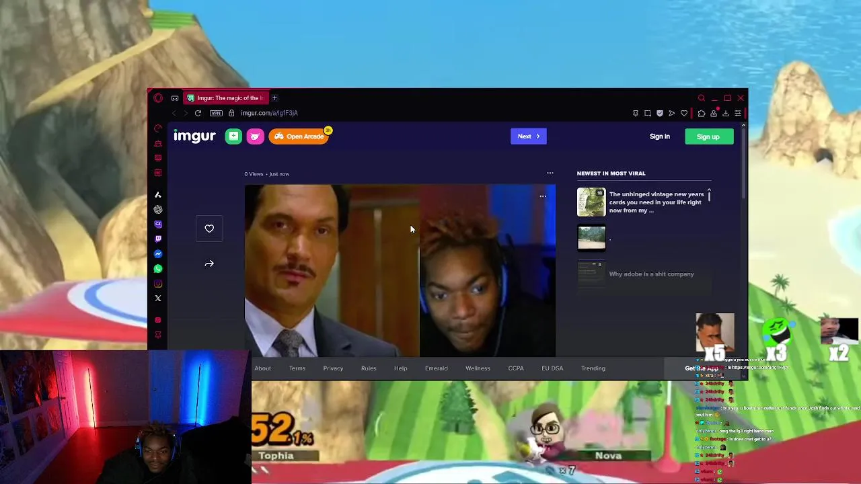Open X Twitter in Opera sidebar

(158, 298)
